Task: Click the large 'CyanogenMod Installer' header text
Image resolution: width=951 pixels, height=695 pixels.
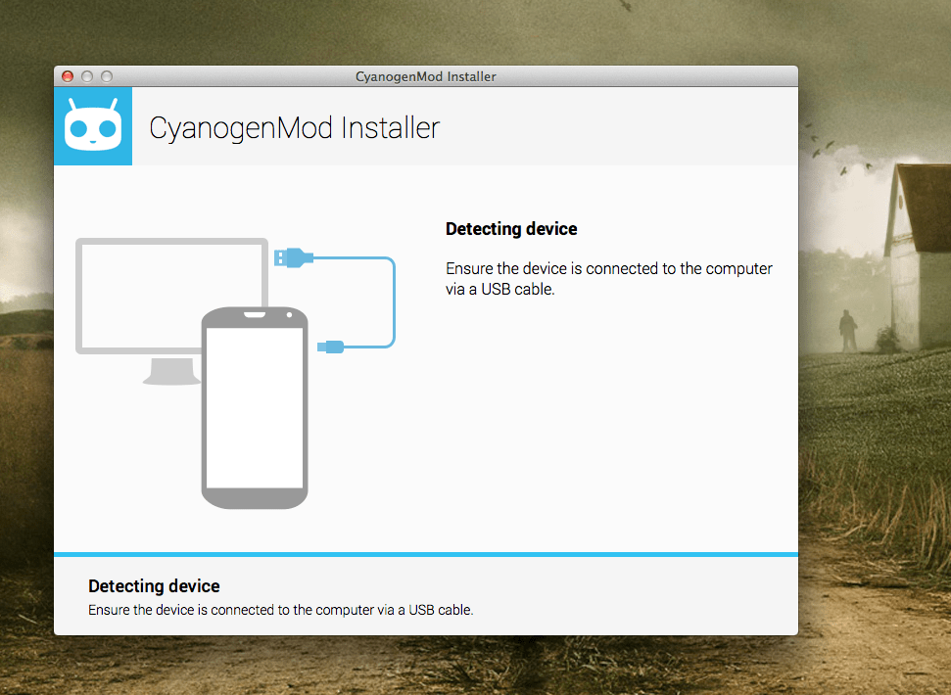Action: (x=294, y=128)
